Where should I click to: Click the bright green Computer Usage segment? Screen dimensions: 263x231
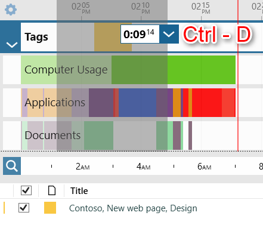[x=202, y=70]
